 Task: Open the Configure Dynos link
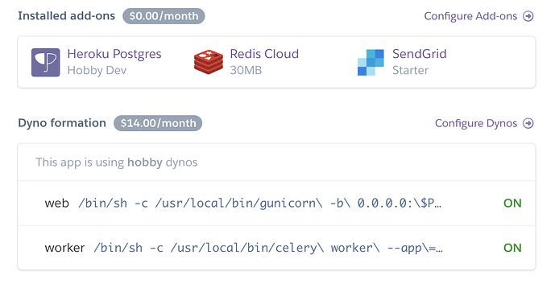[476, 123]
